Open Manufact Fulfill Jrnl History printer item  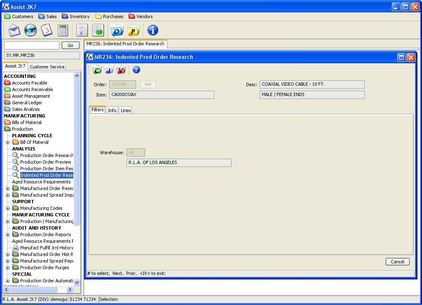(x=43, y=248)
